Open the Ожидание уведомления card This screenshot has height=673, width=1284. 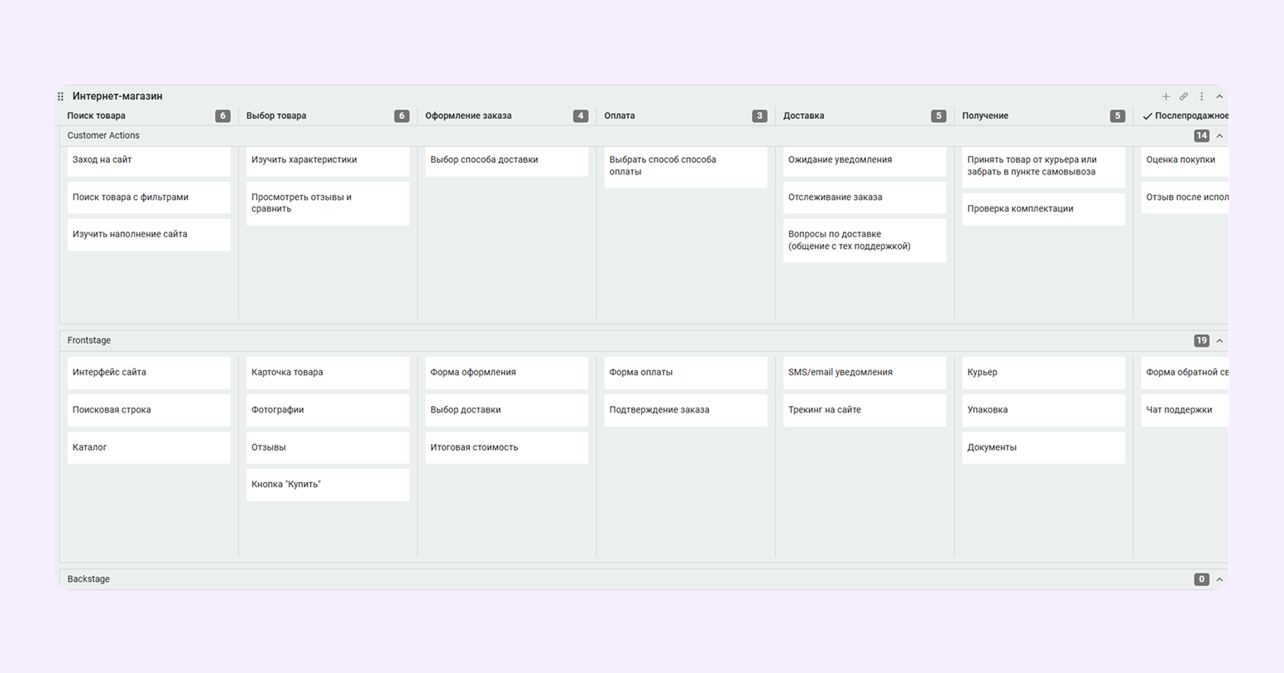[865, 160]
